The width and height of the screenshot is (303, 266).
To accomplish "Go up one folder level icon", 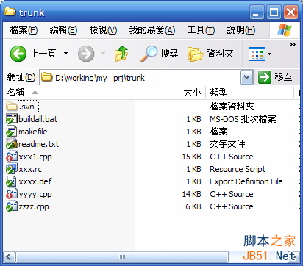I will [x=121, y=54].
